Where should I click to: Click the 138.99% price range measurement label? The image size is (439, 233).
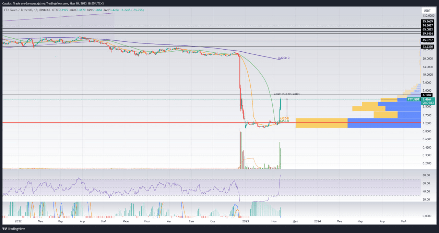tap(287, 94)
